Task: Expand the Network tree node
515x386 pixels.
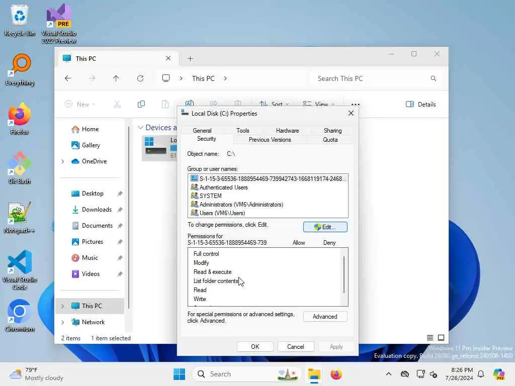Action: pos(63,322)
